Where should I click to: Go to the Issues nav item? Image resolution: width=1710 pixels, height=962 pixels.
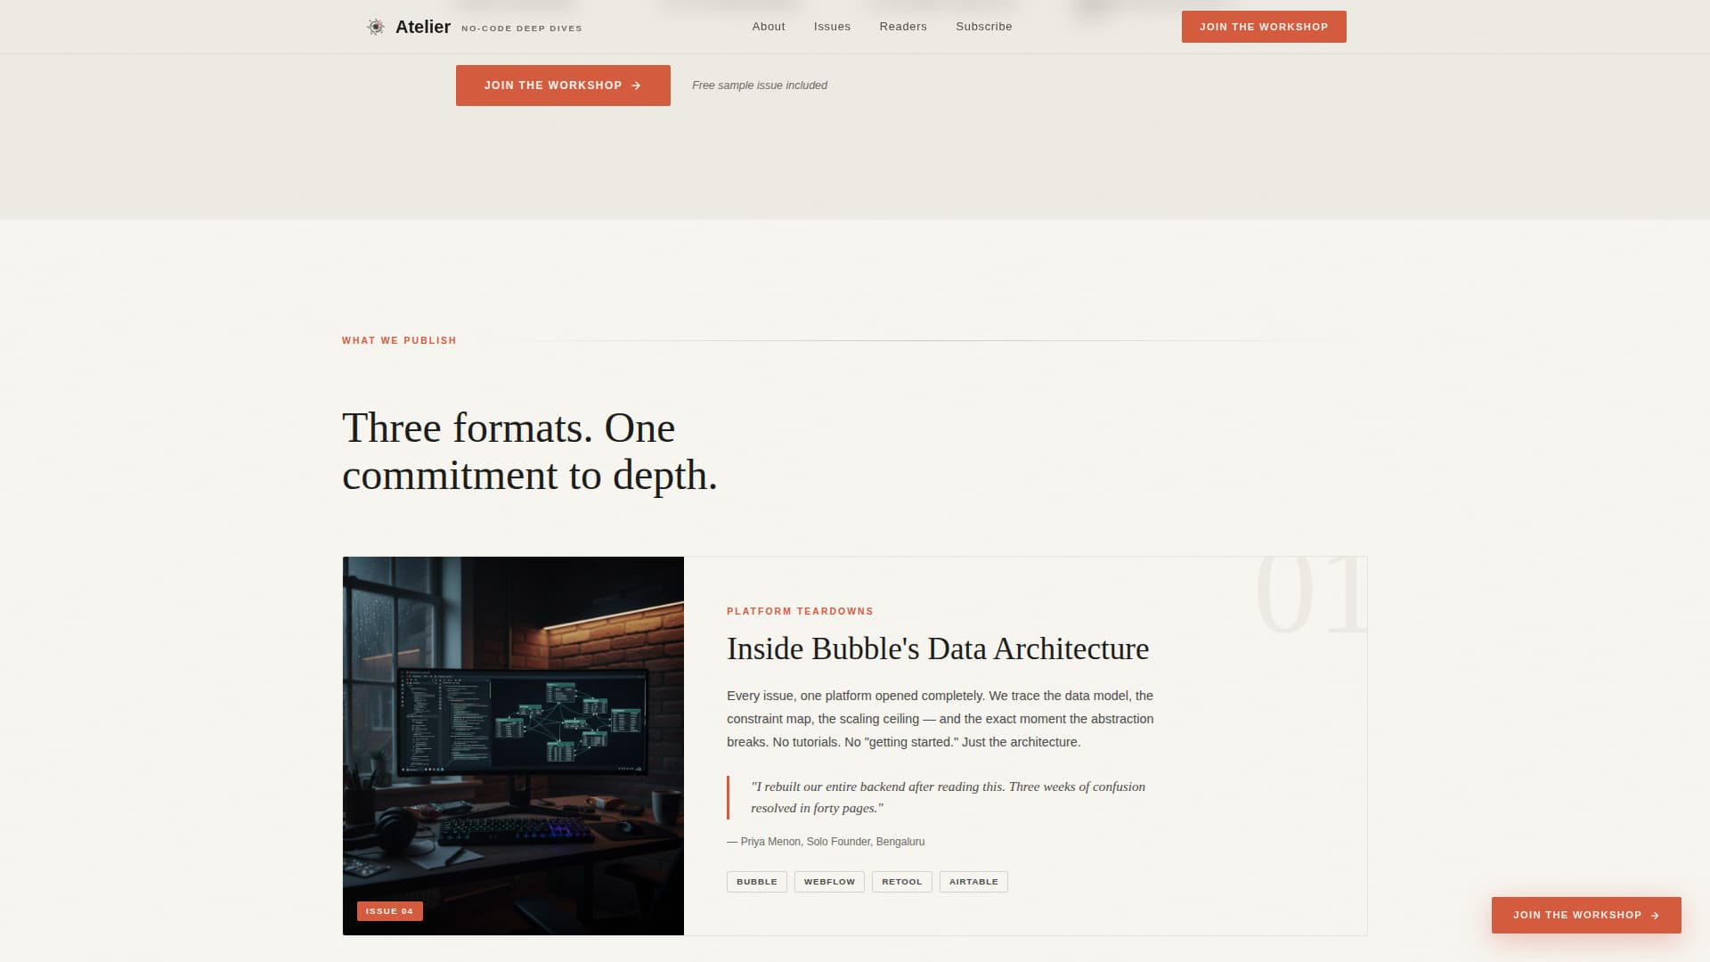[x=832, y=27]
